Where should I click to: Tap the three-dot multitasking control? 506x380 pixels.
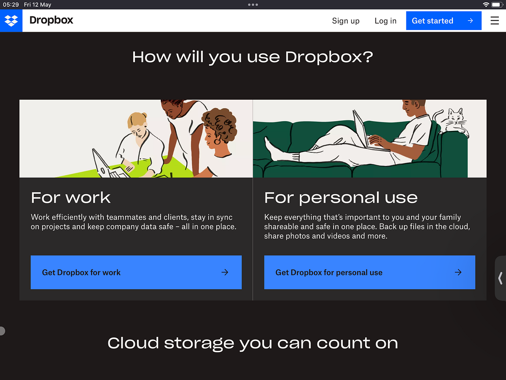coord(253,4)
